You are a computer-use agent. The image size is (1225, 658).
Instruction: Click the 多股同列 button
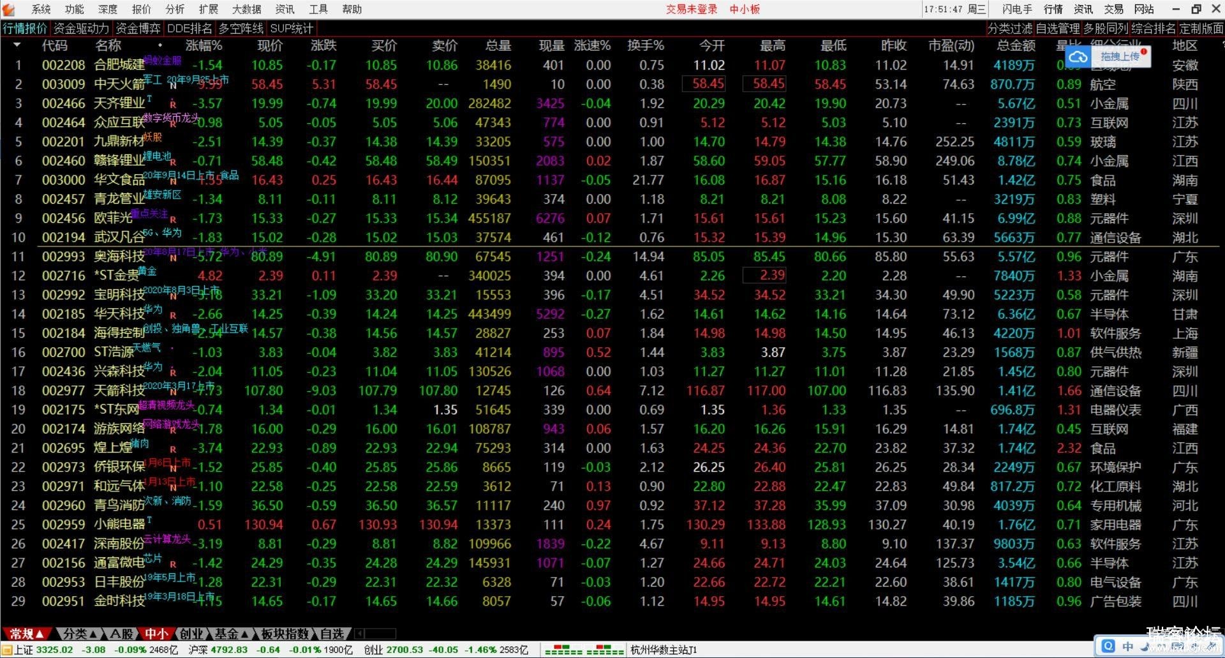(x=1106, y=29)
